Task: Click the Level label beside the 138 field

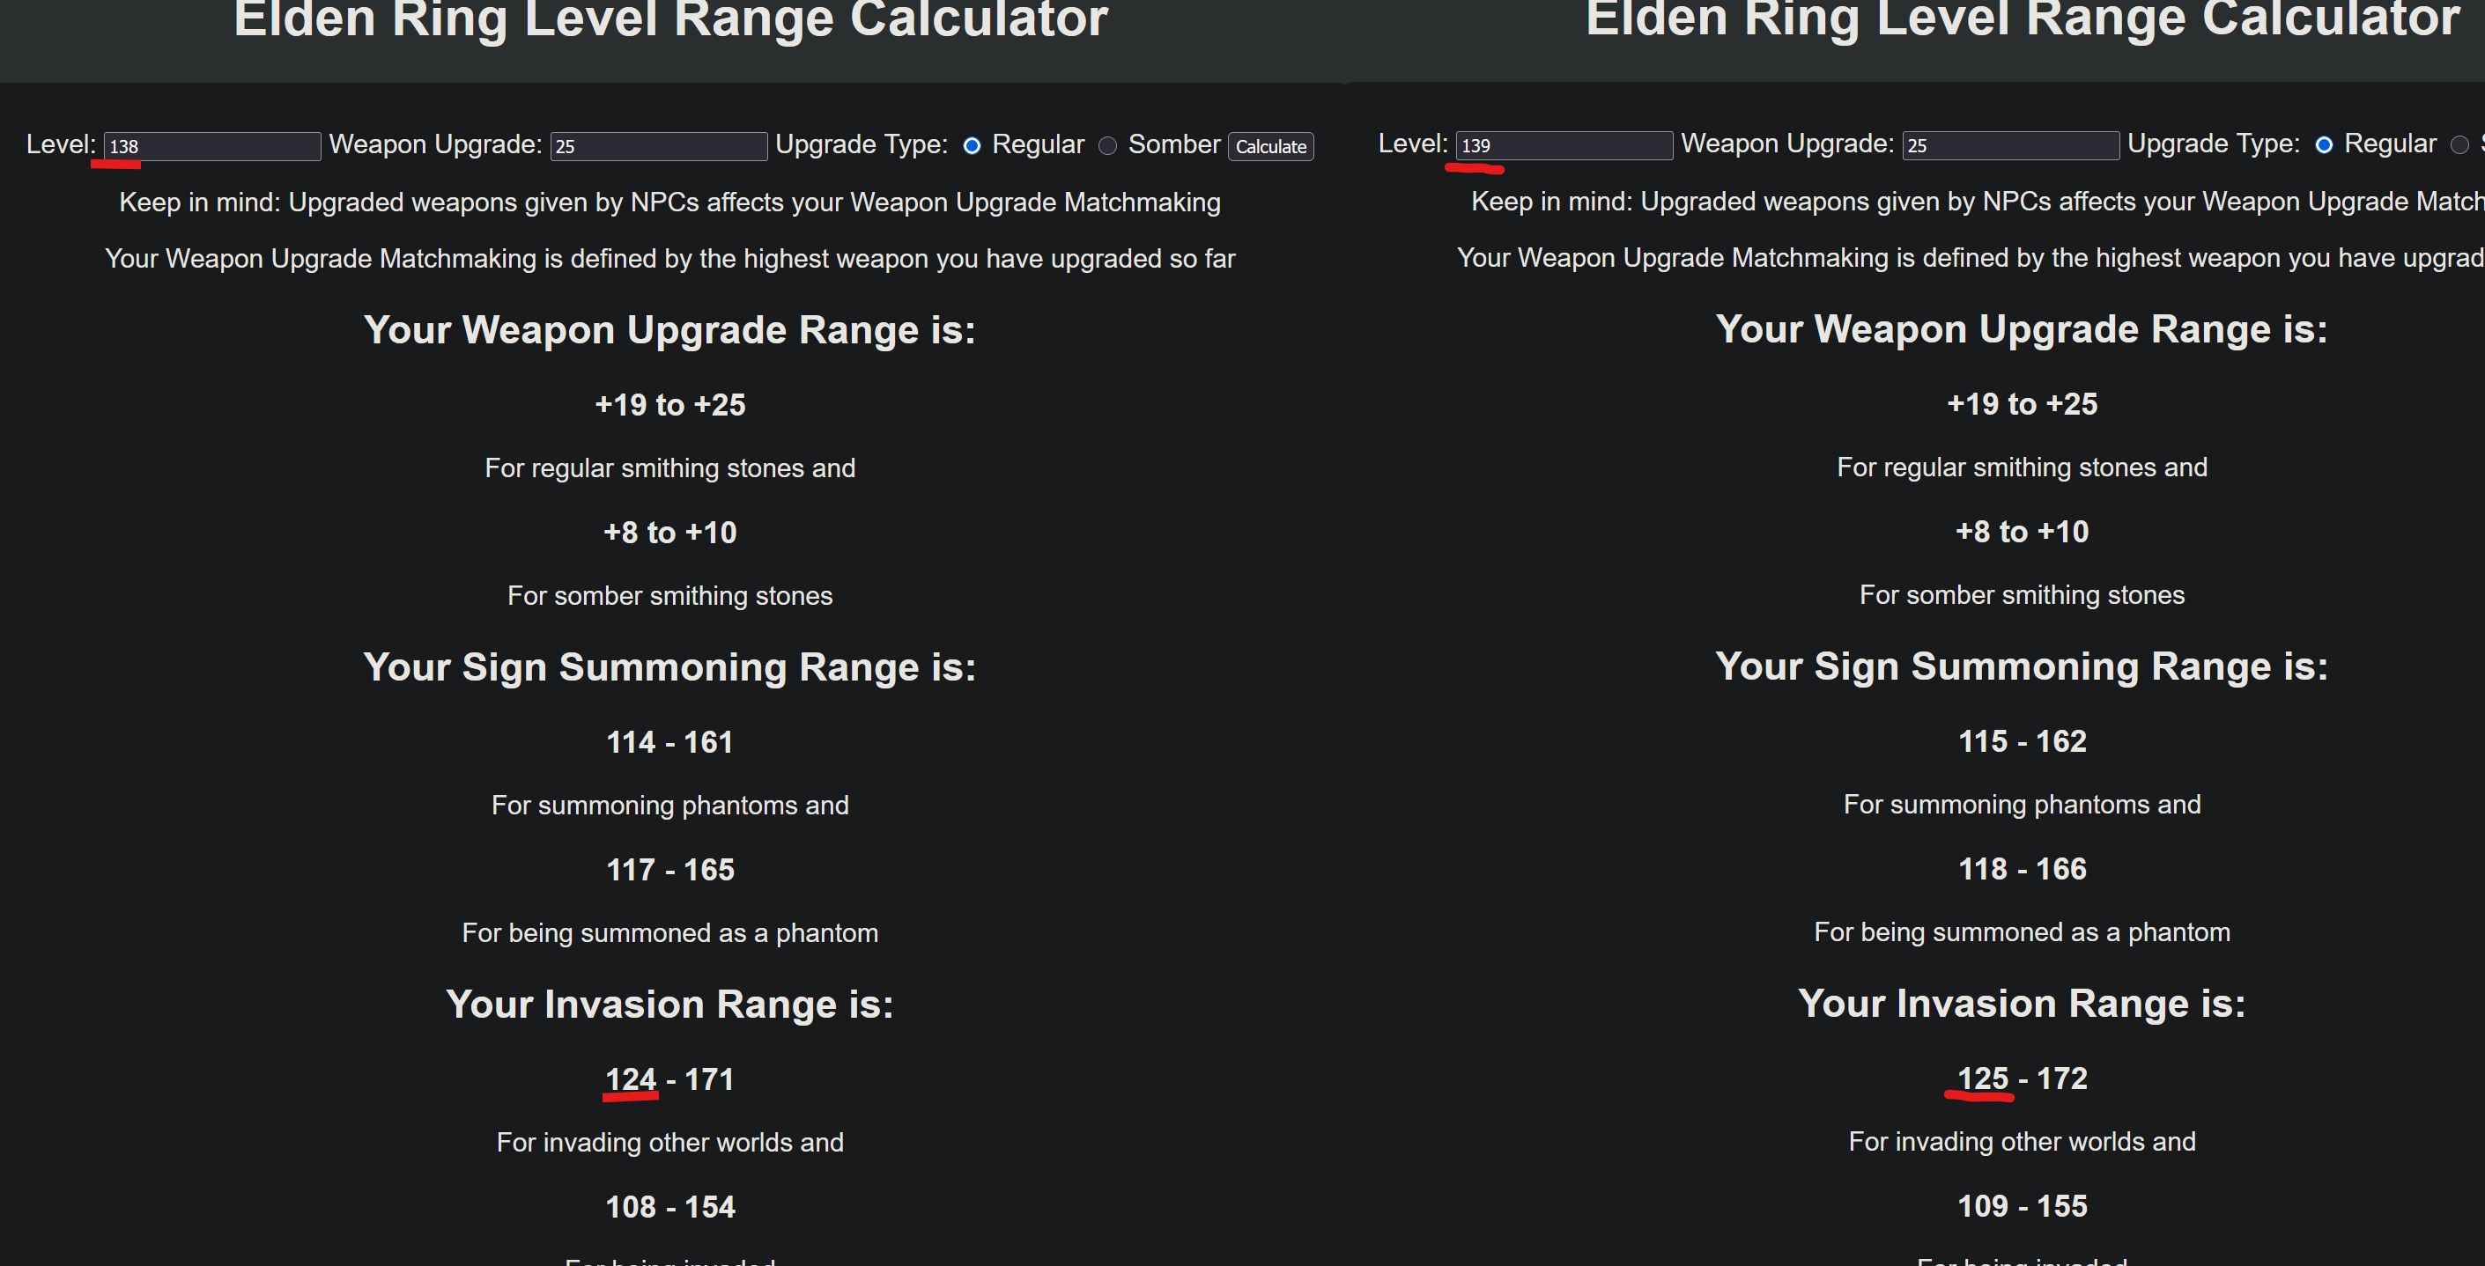Action: tap(61, 144)
